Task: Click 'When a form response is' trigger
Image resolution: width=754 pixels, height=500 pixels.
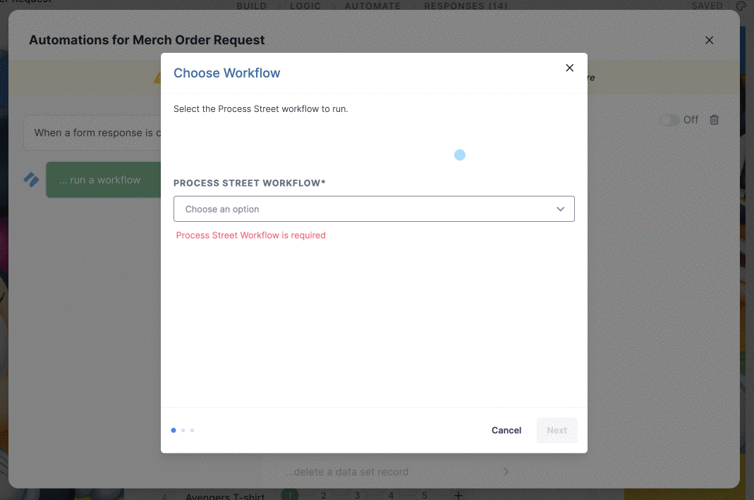Action: pyautogui.click(x=92, y=133)
